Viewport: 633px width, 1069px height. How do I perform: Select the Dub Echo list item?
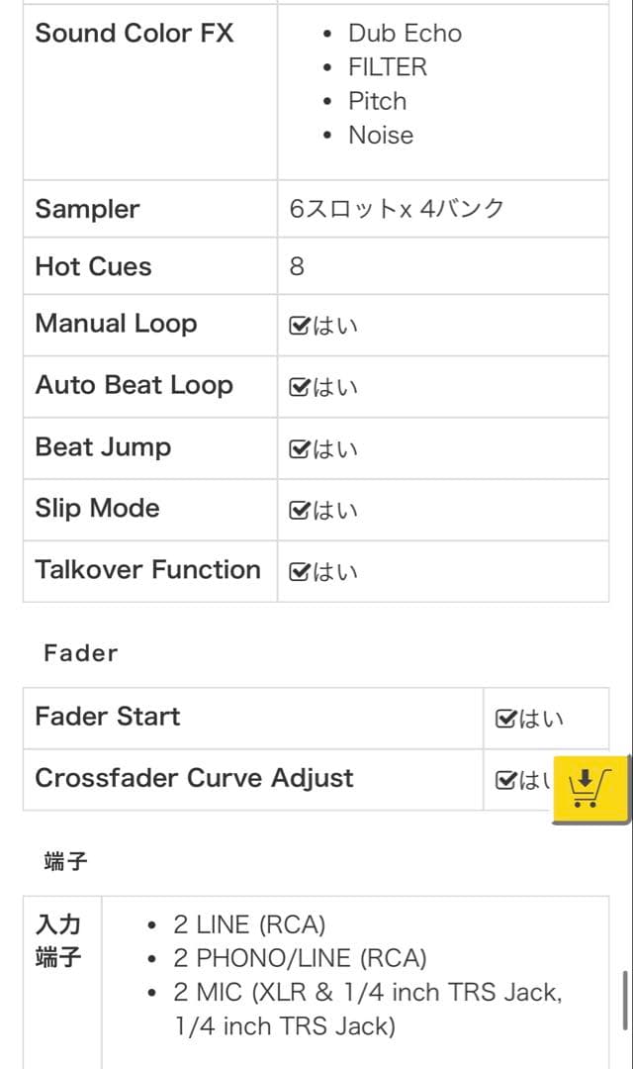pos(405,34)
